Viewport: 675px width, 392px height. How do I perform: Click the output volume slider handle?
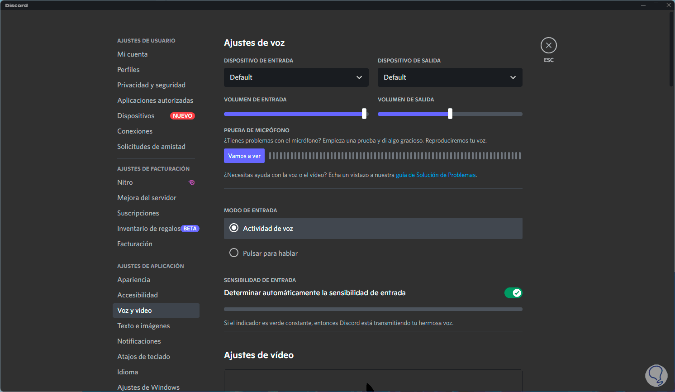(x=450, y=114)
